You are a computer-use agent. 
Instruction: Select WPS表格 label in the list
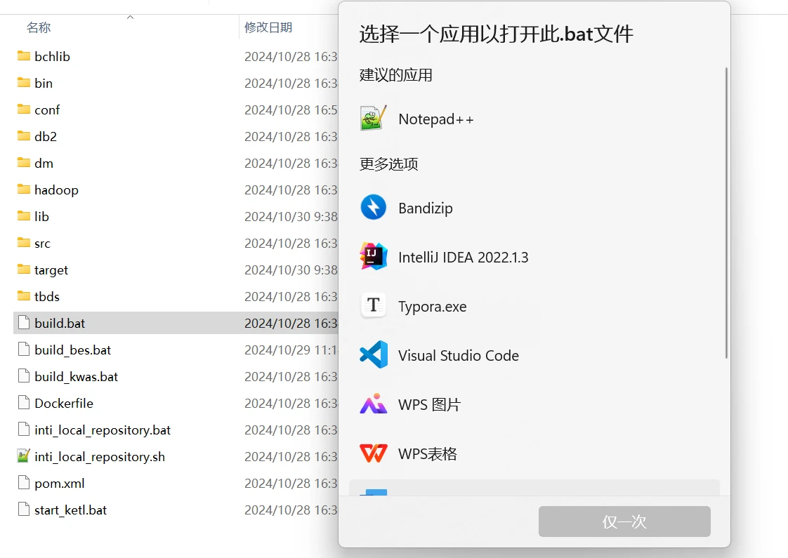(x=428, y=454)
